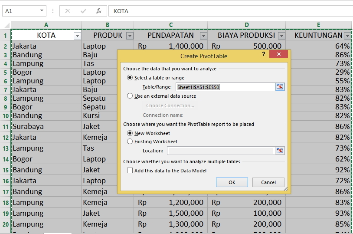Click Jakarta cell in row 2
This screenshot has height=234, width=353.
click(x=46, y=46)
